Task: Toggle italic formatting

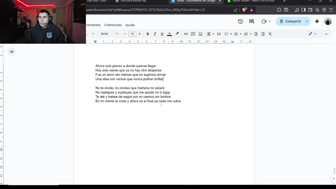Action: [155, 34]
